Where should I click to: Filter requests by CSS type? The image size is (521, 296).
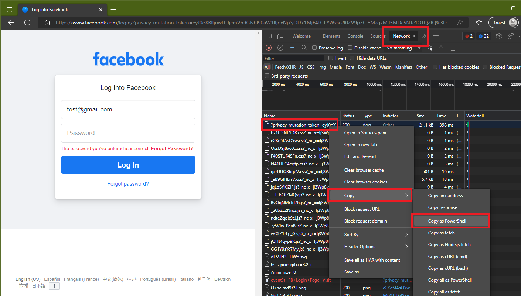point(311,67)
